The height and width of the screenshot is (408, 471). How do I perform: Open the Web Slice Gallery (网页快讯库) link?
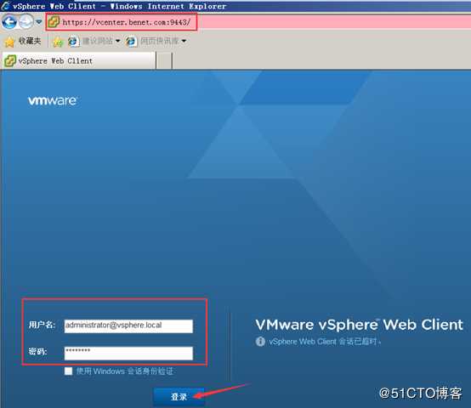(x=160, y=41)
